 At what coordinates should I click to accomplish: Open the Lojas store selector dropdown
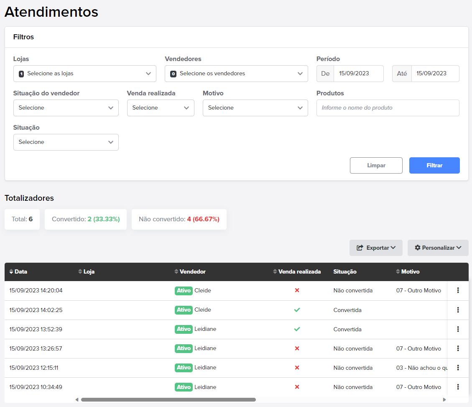point(84,74)
